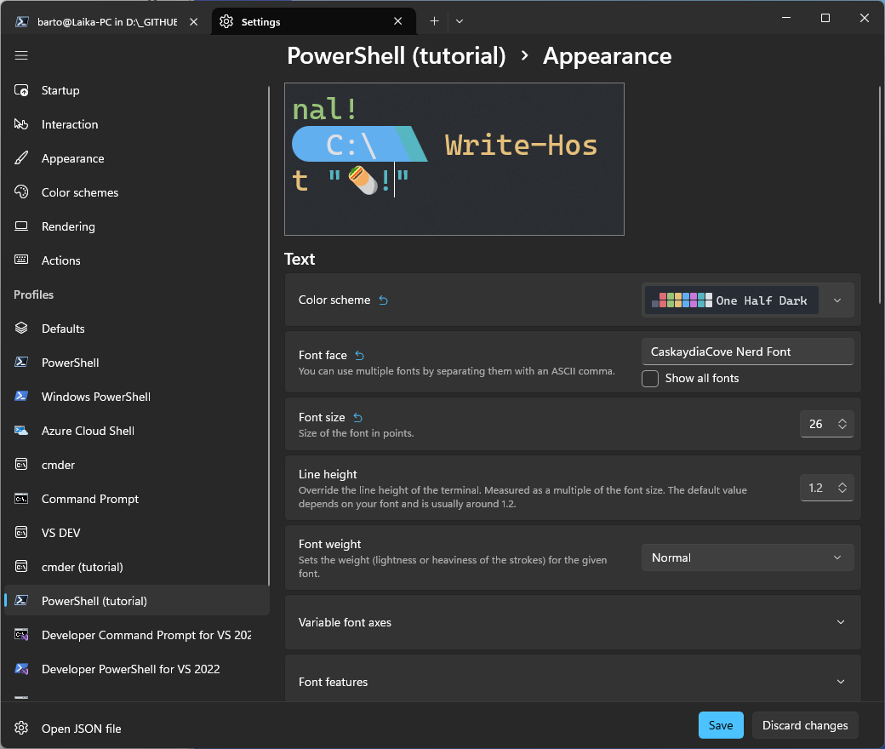Click the Save button

point(721,725)
